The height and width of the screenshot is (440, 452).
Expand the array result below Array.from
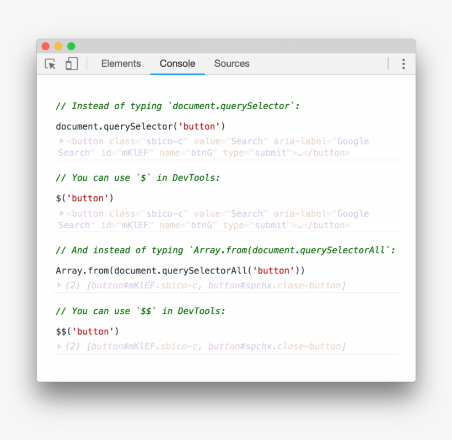tap(60, 285)
